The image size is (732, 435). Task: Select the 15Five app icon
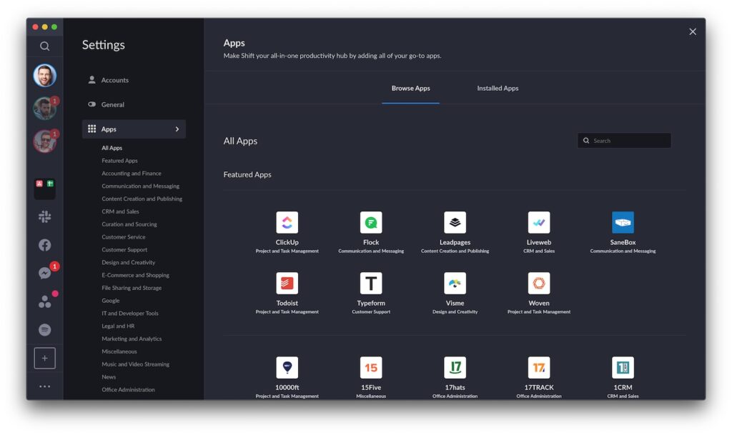pyautogui.click(x=371, y=367)
